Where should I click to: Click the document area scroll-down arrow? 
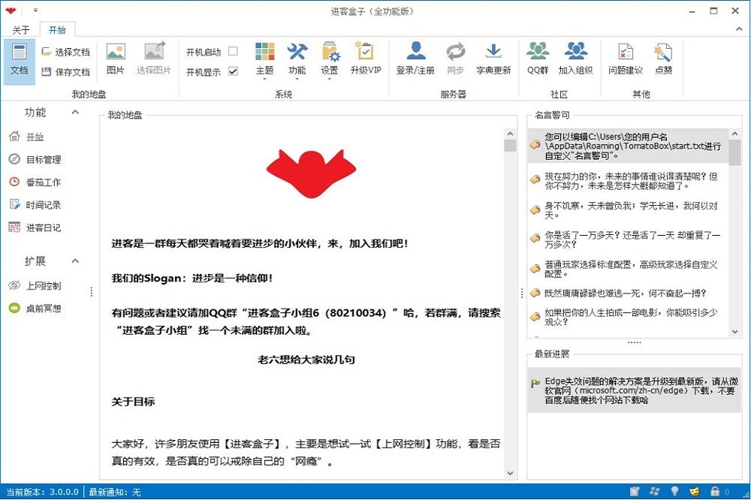click(x=510, y=474)
